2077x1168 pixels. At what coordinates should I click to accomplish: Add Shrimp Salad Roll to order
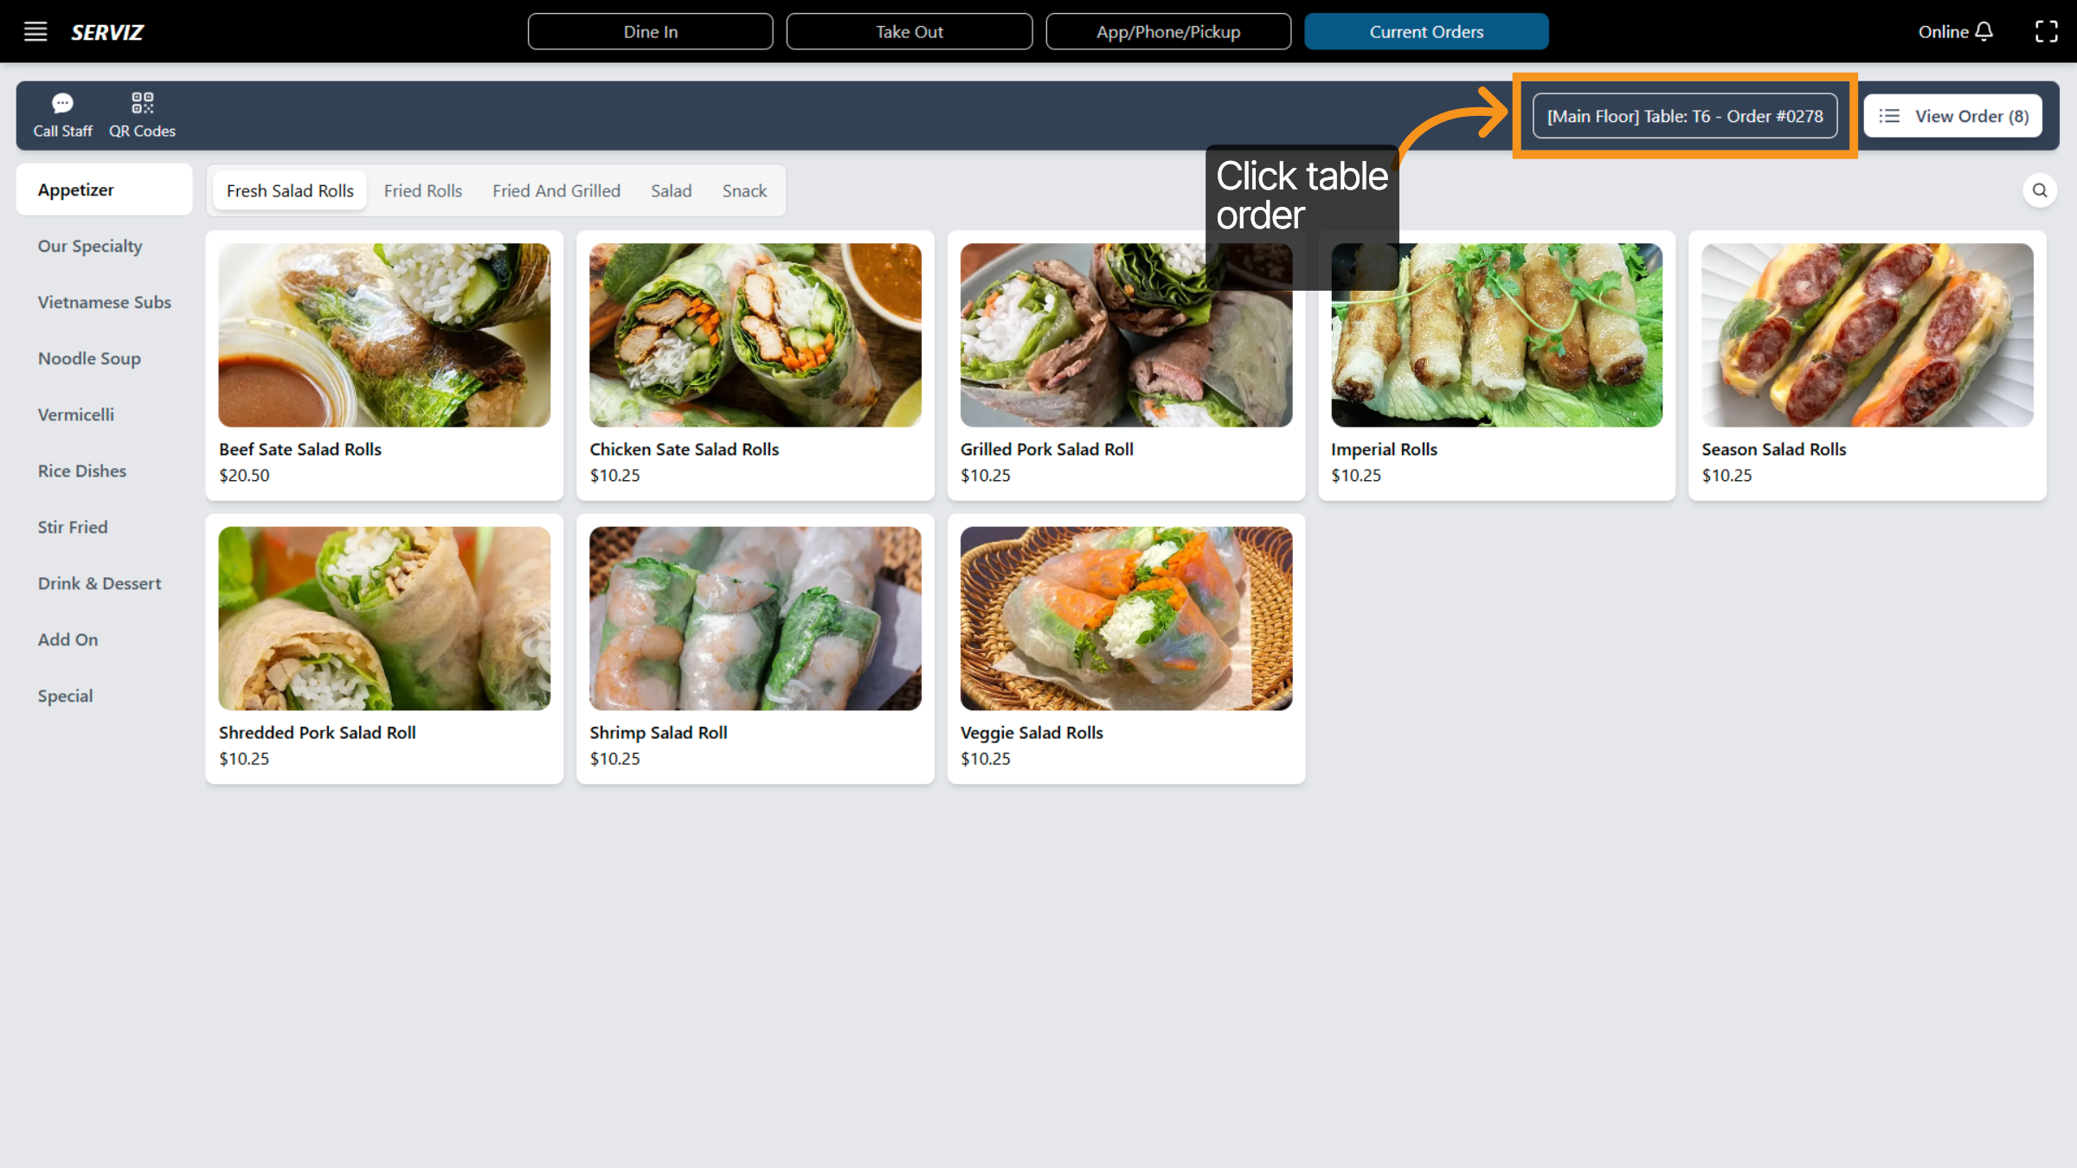(755, 647)
